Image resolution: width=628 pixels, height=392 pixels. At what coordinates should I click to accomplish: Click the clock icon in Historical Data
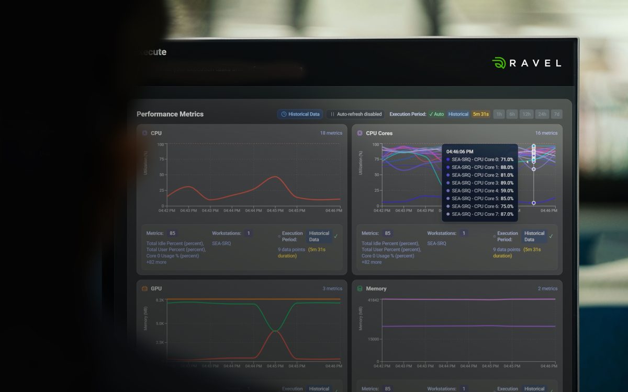click(284, 114)
